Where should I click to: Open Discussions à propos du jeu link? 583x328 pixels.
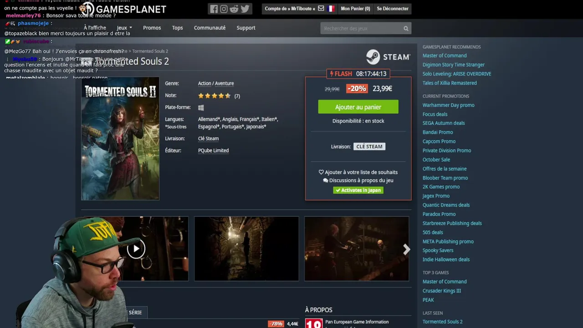pos(358,180)
